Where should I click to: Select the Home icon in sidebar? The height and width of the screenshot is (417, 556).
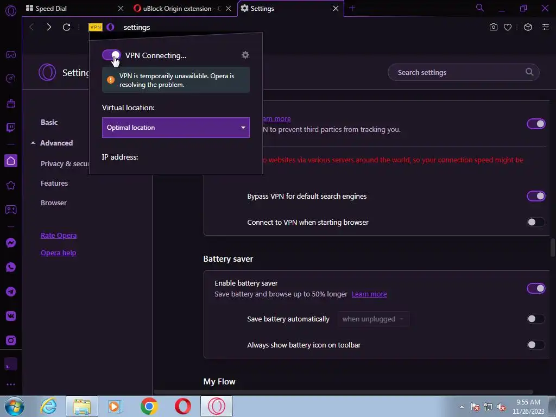click(x=11, y=161)
